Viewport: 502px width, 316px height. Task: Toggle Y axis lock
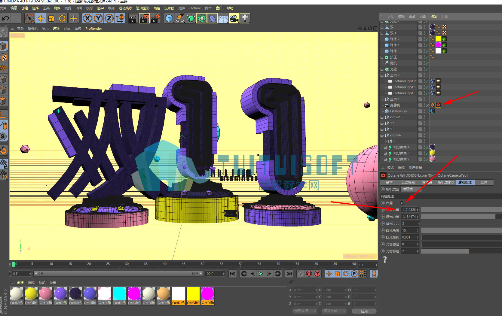98,18
